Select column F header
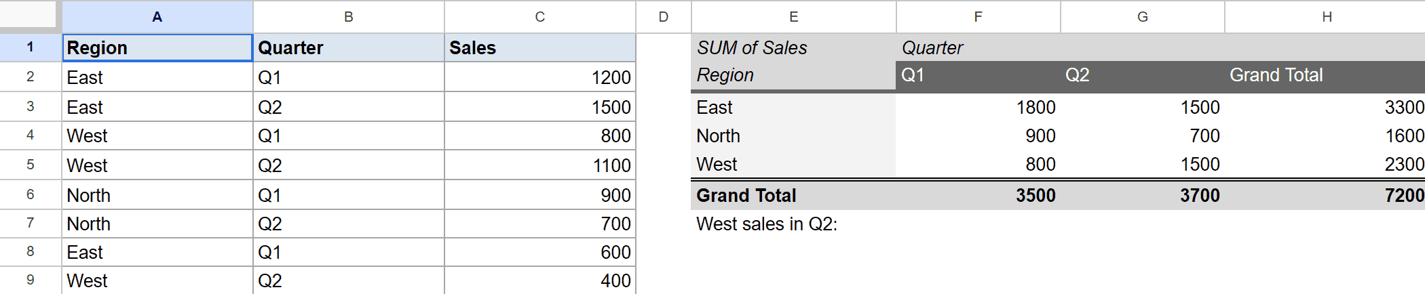 (978, 17)
